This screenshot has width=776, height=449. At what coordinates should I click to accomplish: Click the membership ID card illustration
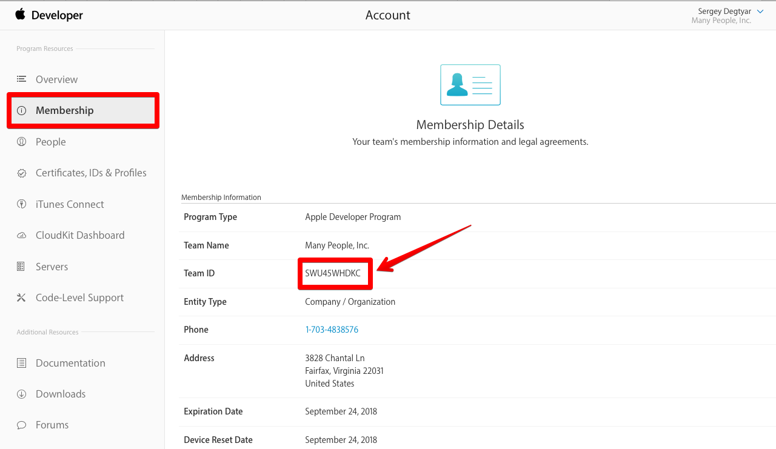tap(470, 85)
